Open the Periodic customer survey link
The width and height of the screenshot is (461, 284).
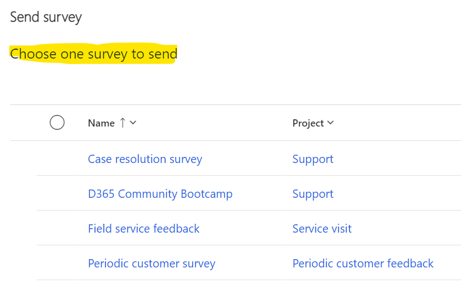point(151,264)
